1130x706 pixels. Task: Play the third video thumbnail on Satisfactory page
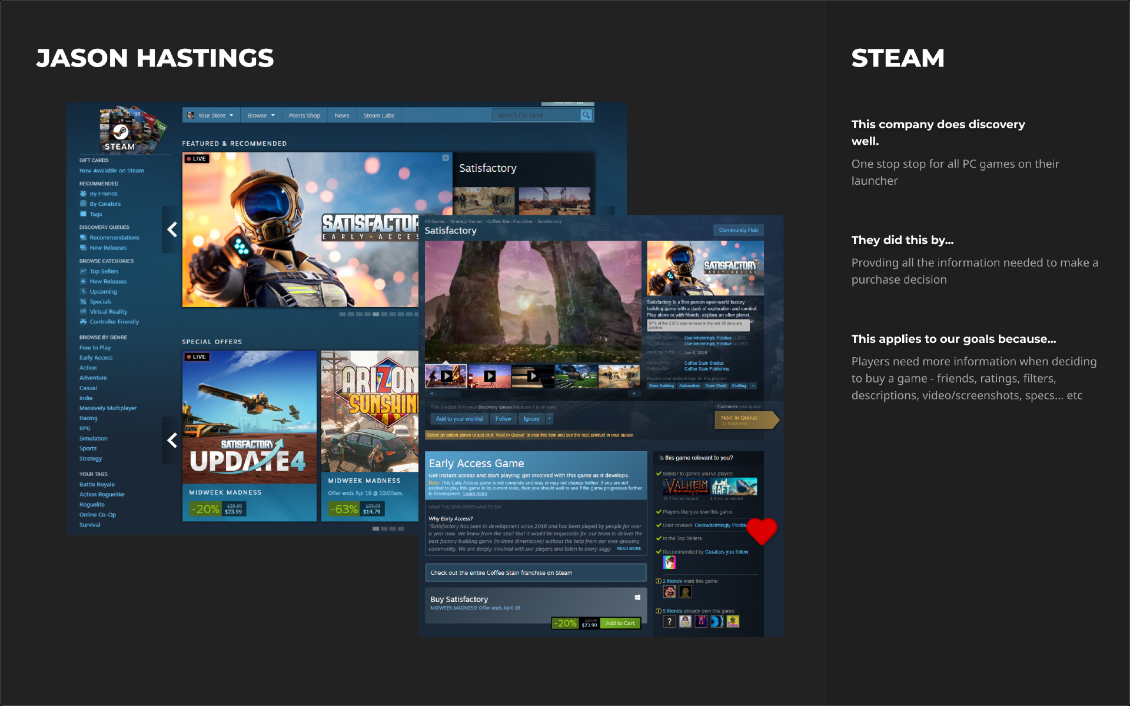(533, 375)
